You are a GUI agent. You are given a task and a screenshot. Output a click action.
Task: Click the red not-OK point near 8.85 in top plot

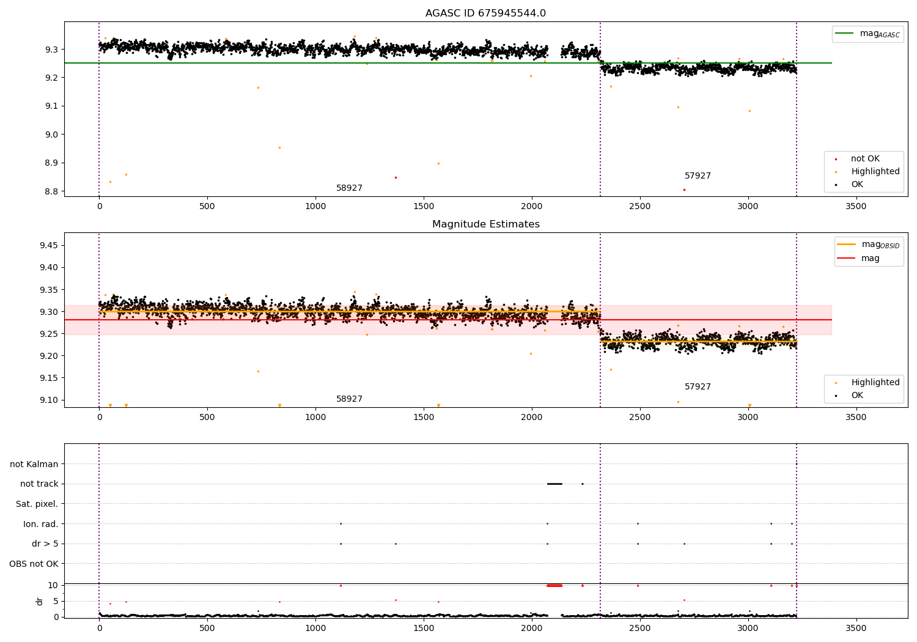396,177
